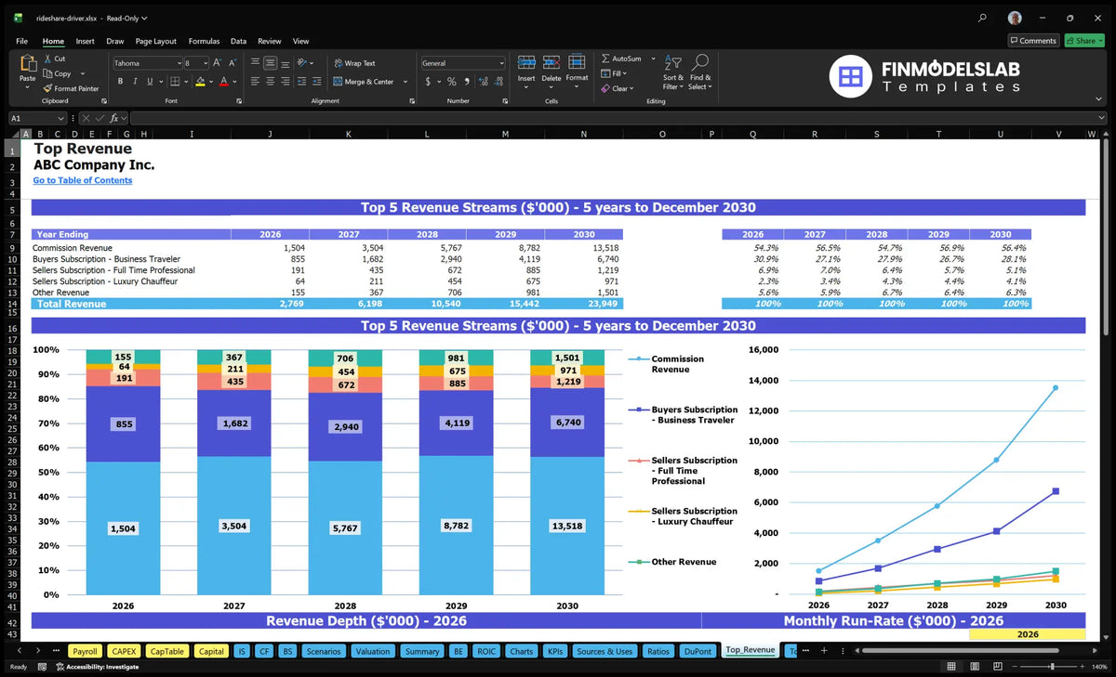Click the Top Align icon

255,63
